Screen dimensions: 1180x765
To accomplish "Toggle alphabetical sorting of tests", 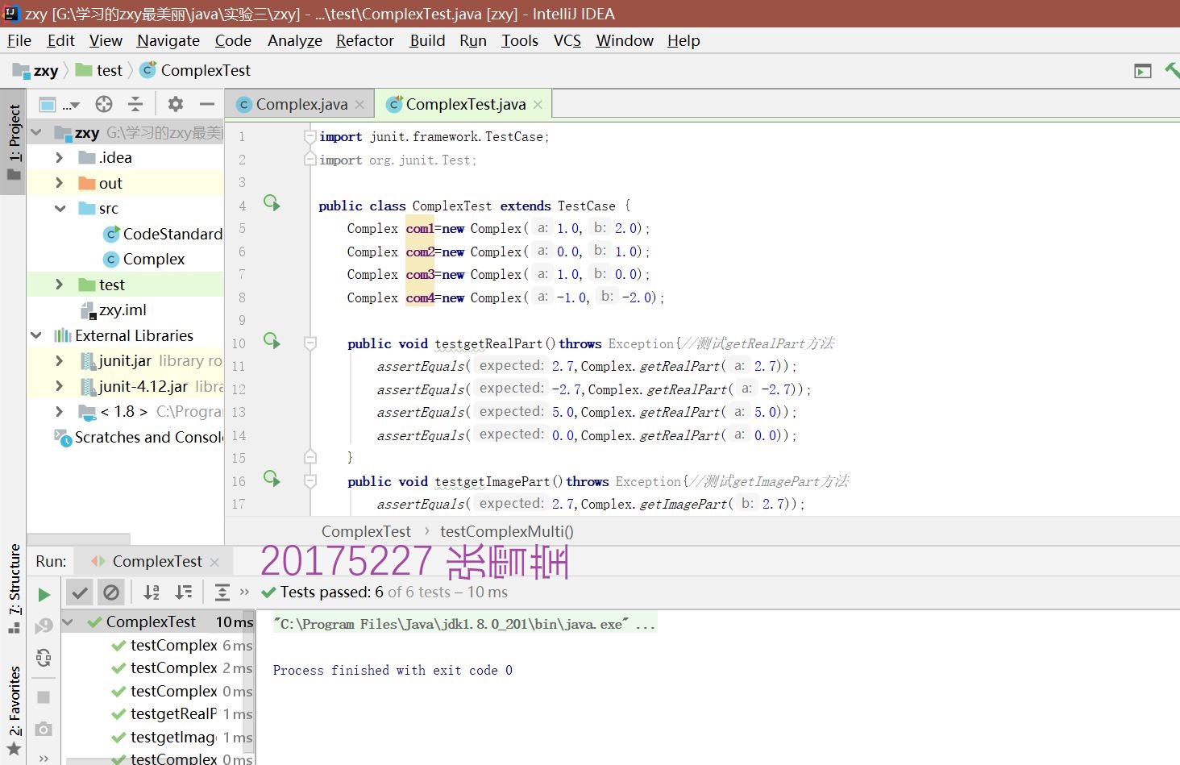I will 152,592.
